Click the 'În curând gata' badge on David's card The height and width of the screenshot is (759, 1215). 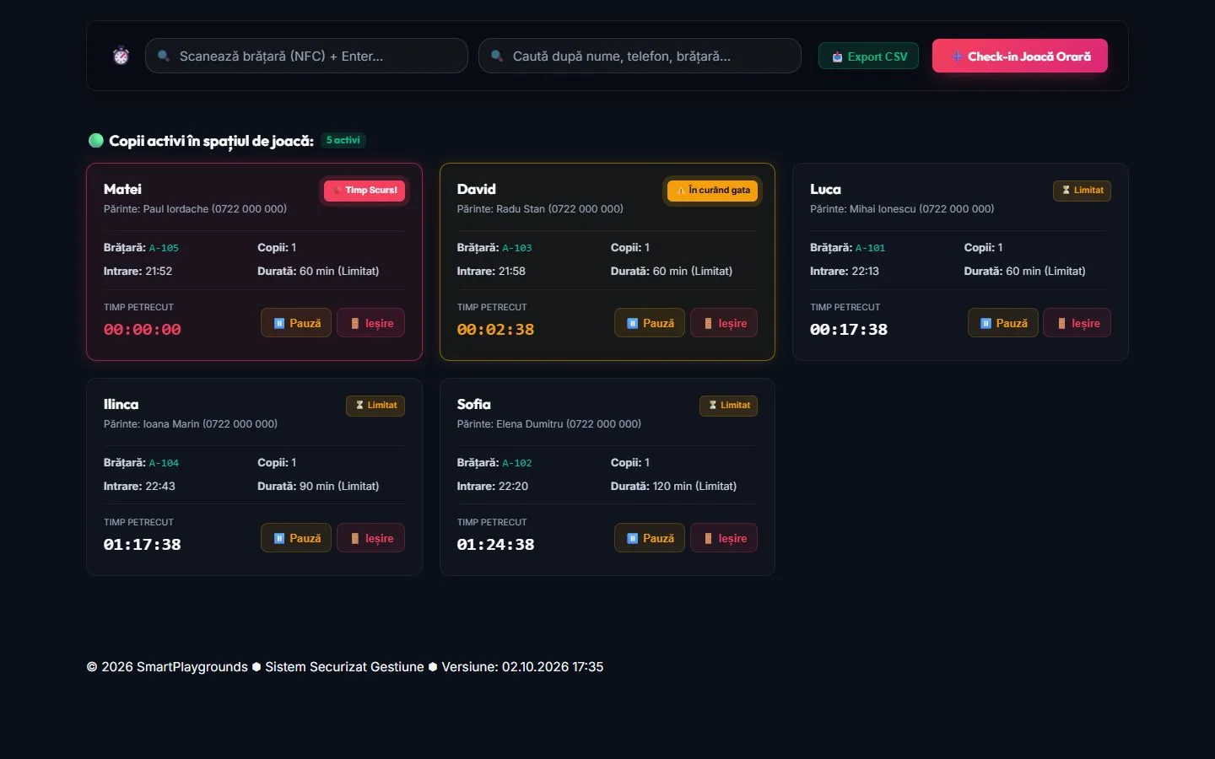pos(713,191)
